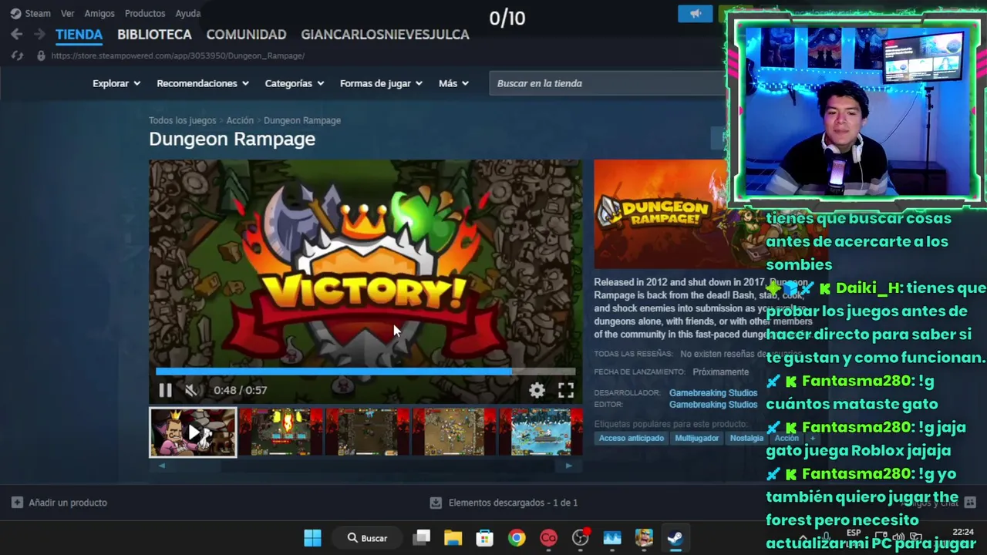The width and height of the screenshot is (987, 555).
Task: Switch trailer to fullscreen
Action: 566,390
